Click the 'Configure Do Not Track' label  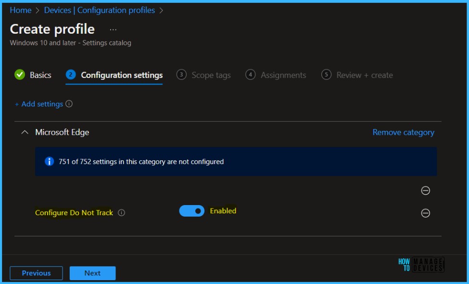(x=74, y=213)
